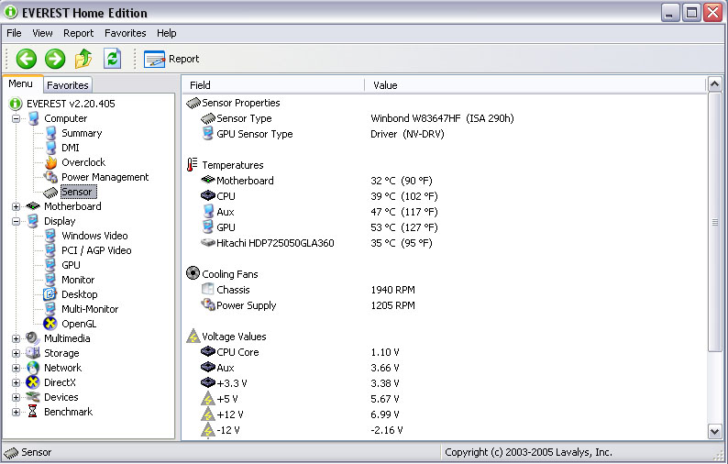728x464 pixels.
Task: Expand the Multimedia tree node
Action: pos(16,338)
